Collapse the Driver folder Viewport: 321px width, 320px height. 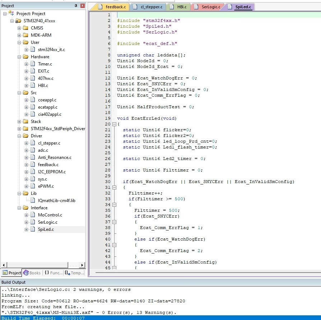[19, 136]
